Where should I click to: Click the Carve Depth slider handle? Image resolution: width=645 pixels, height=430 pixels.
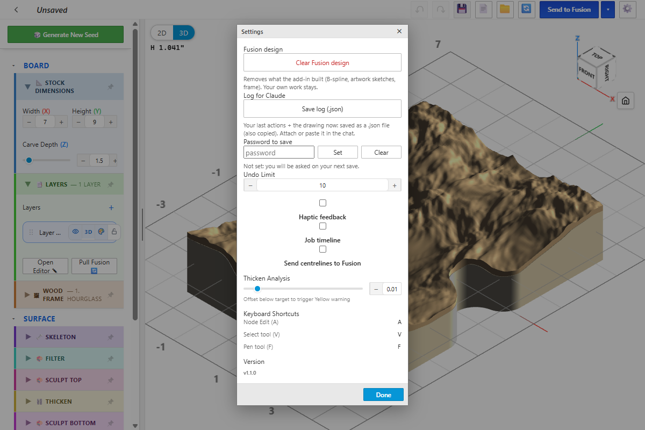[29, 160]
